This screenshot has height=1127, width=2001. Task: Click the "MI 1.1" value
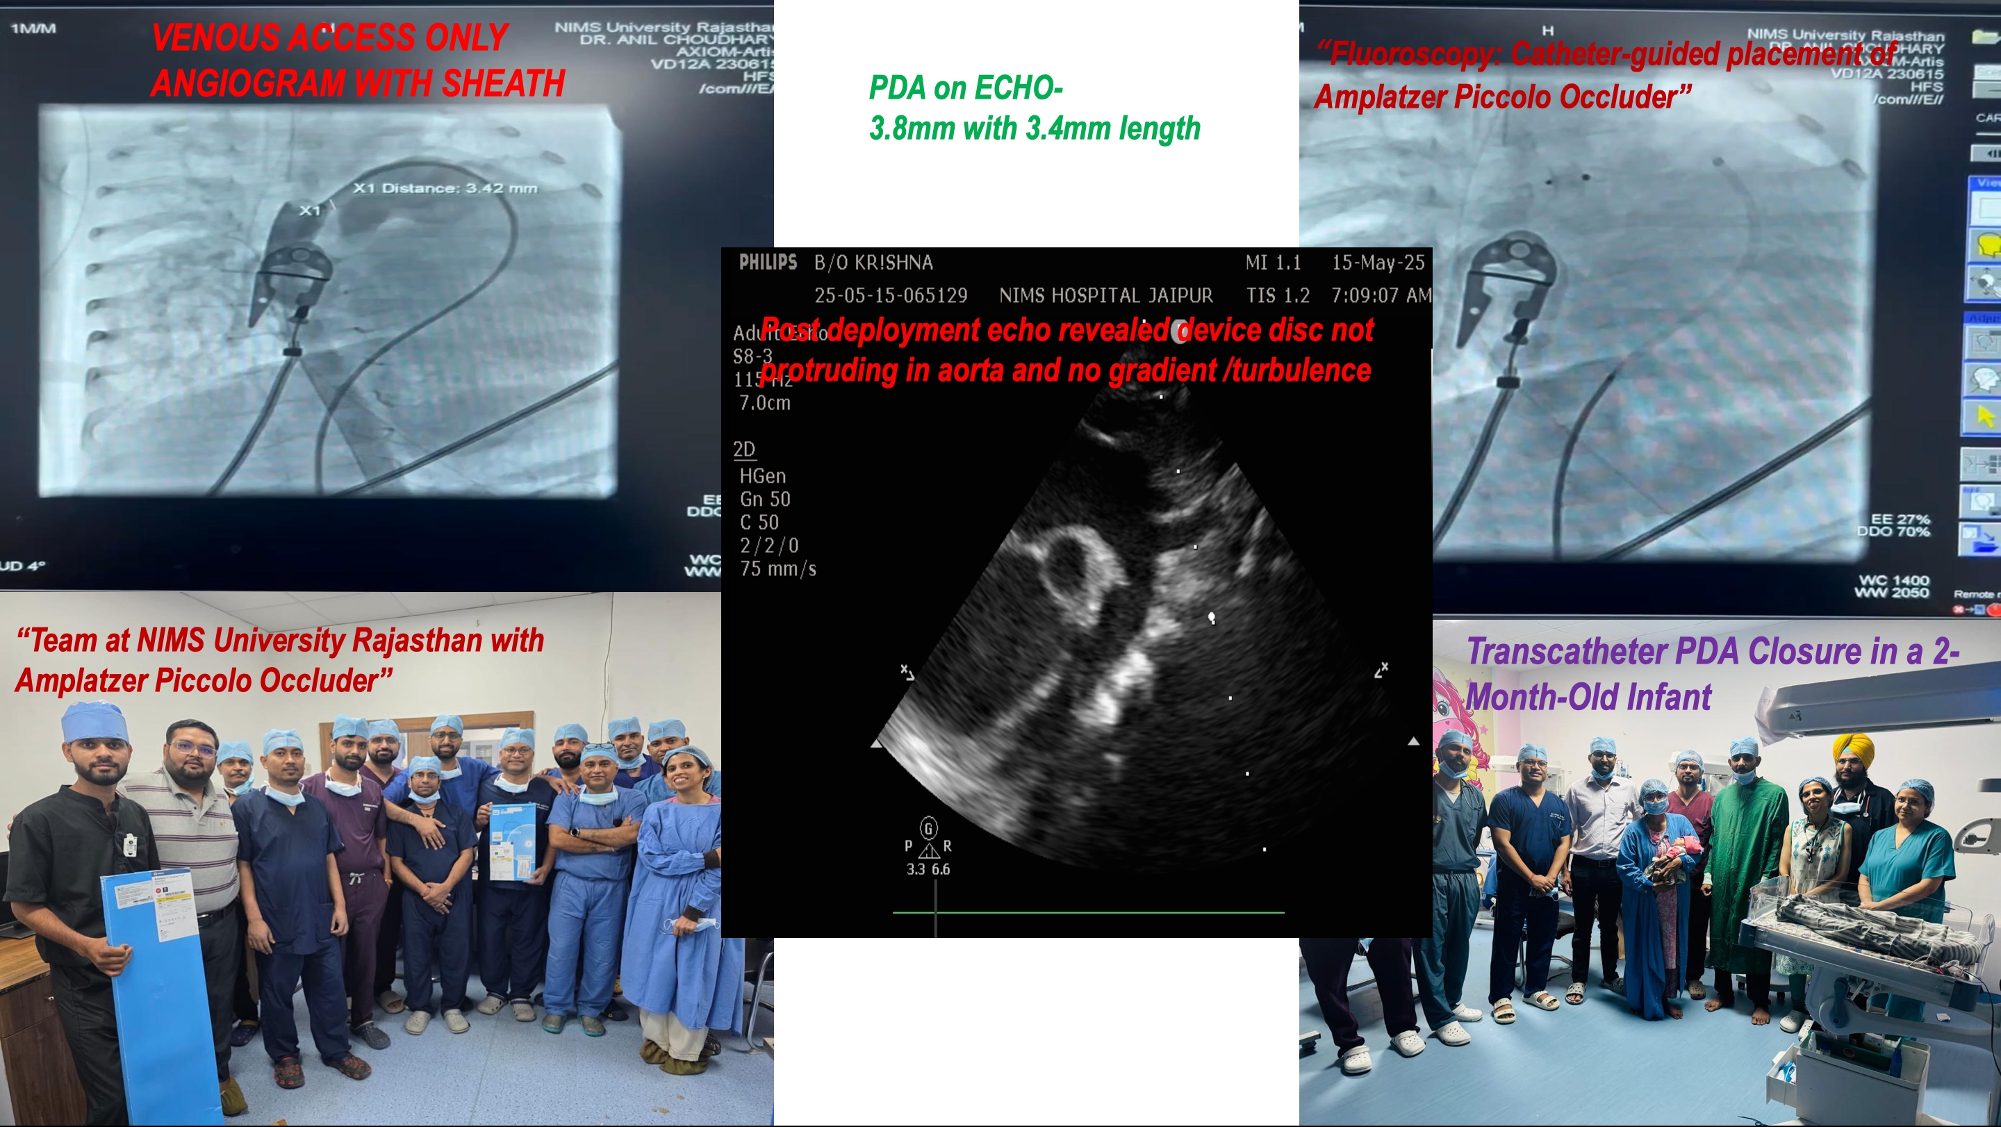[x=1273, y=263]
